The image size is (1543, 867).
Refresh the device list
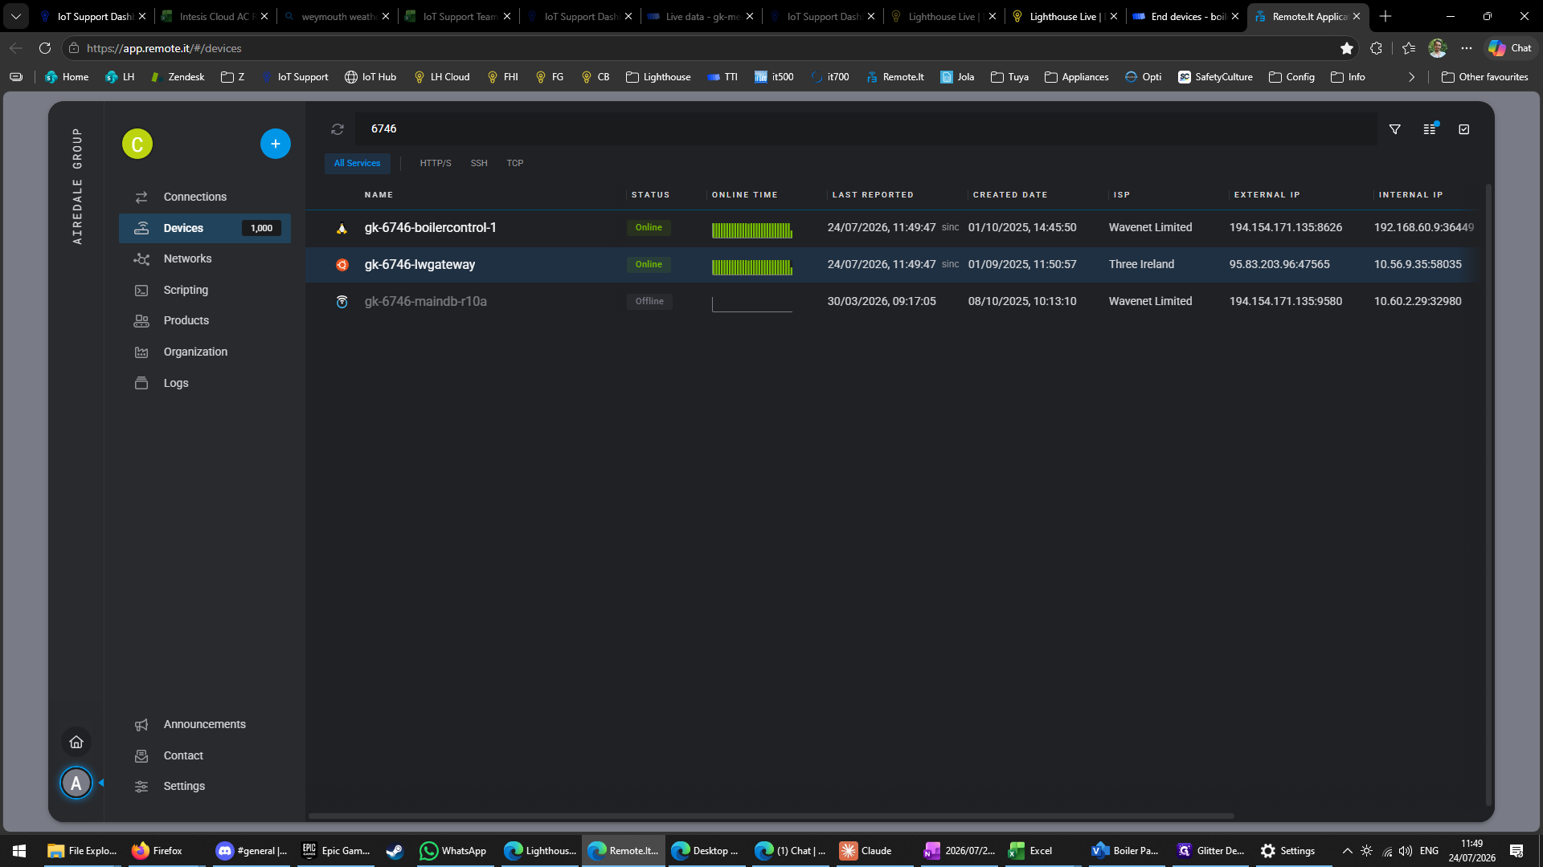click(338, 129)
